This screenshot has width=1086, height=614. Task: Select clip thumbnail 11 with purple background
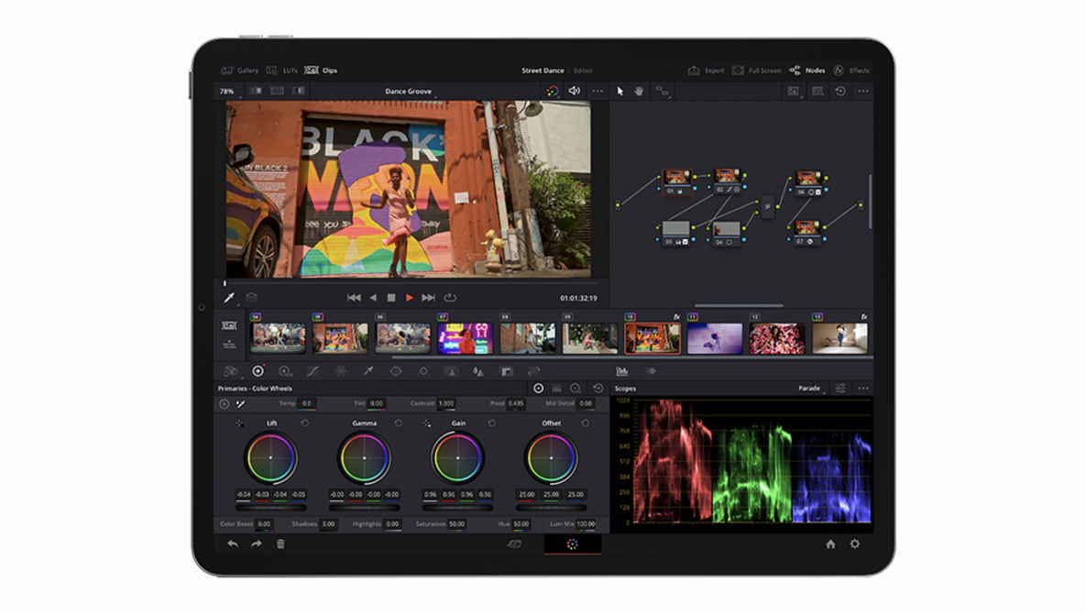pyautogui.click(x=715, y=338)
